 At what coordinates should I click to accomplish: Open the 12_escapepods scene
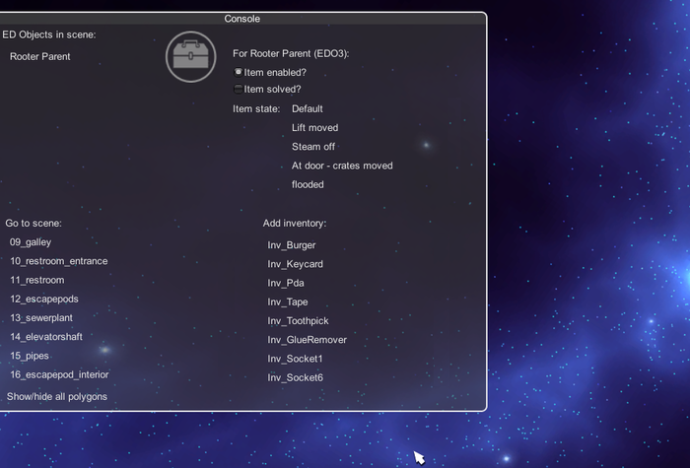(x=43, y=299)
